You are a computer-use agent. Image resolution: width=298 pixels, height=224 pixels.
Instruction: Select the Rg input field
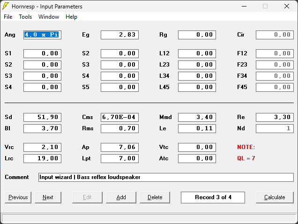click(x=197, y=35)
